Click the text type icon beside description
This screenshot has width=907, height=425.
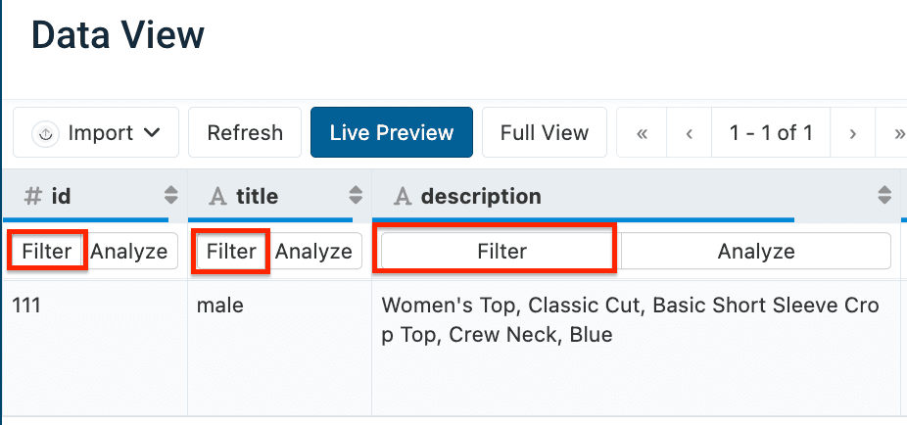tap(401, 196)
